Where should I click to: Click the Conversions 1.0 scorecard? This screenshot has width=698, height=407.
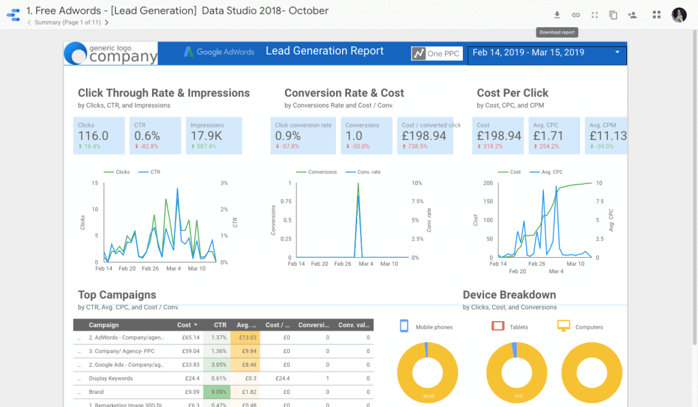(366, 136)
